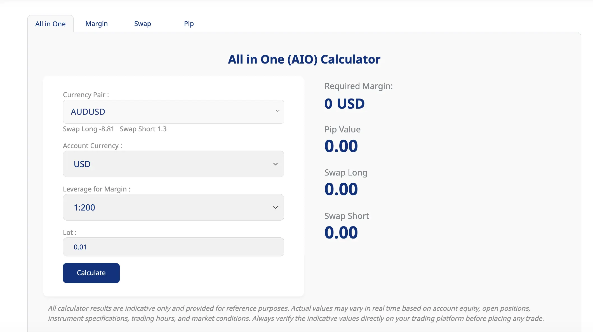Viewport: 593px width, 332px height.
Task: Open the Swap calculator tab
Action: tap(143, 24)
